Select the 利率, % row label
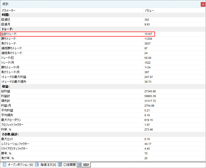 6,130
